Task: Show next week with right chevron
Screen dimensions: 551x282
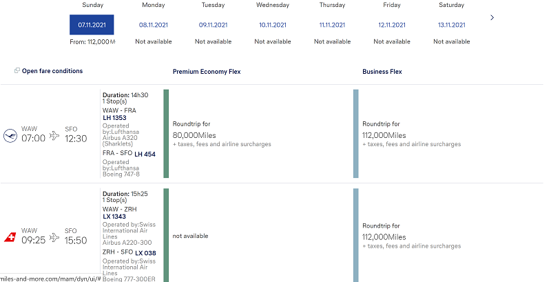Action: click(492, 17)
